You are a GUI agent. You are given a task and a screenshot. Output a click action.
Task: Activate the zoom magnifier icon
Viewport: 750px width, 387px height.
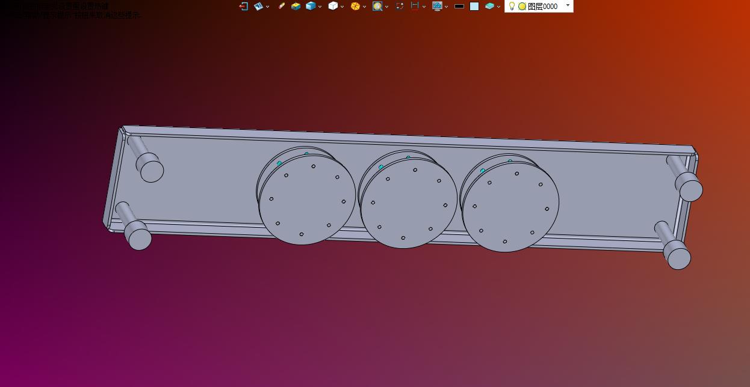click(377, 6)
